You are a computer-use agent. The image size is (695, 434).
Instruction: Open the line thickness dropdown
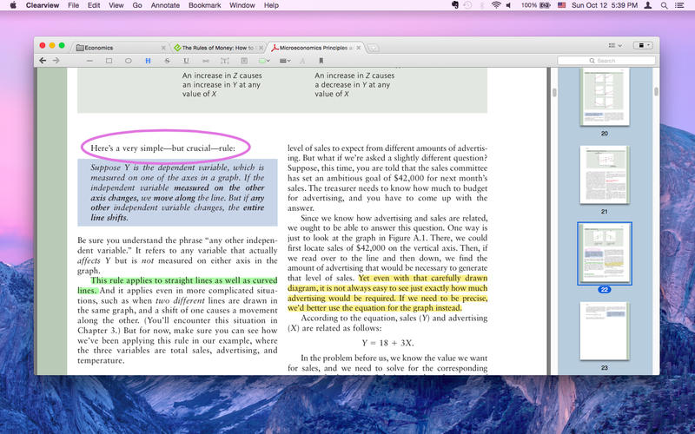point(285,61)
